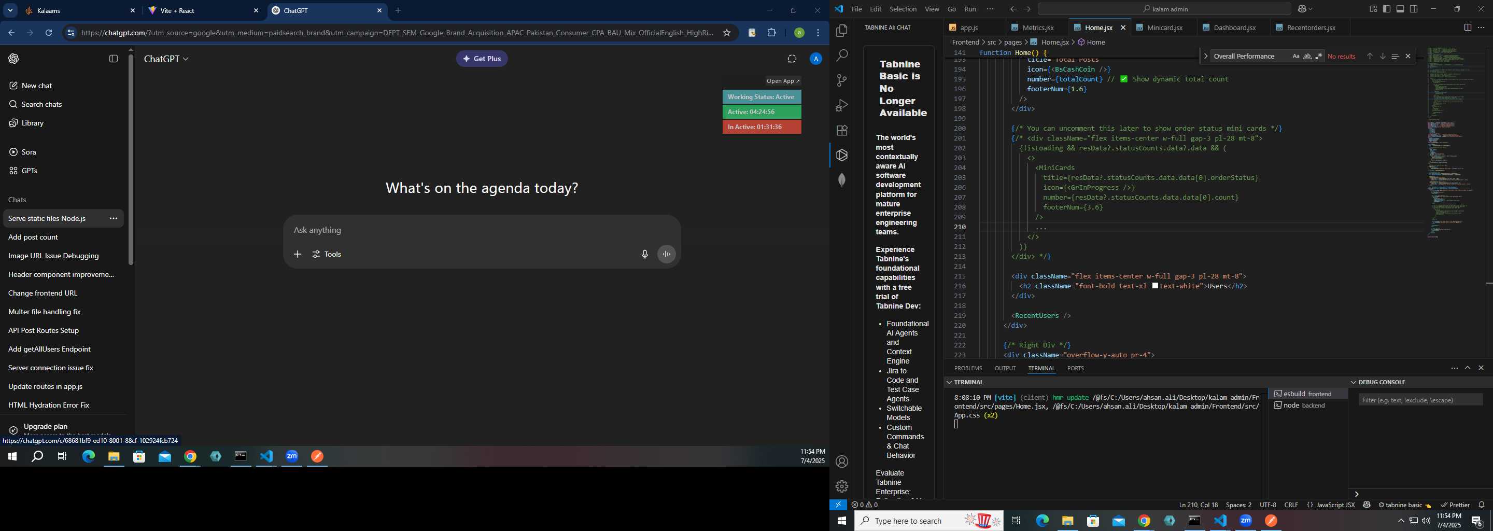Expand the replace field in find widget
Screen dimensions: 1493x531
[1205, 56]
